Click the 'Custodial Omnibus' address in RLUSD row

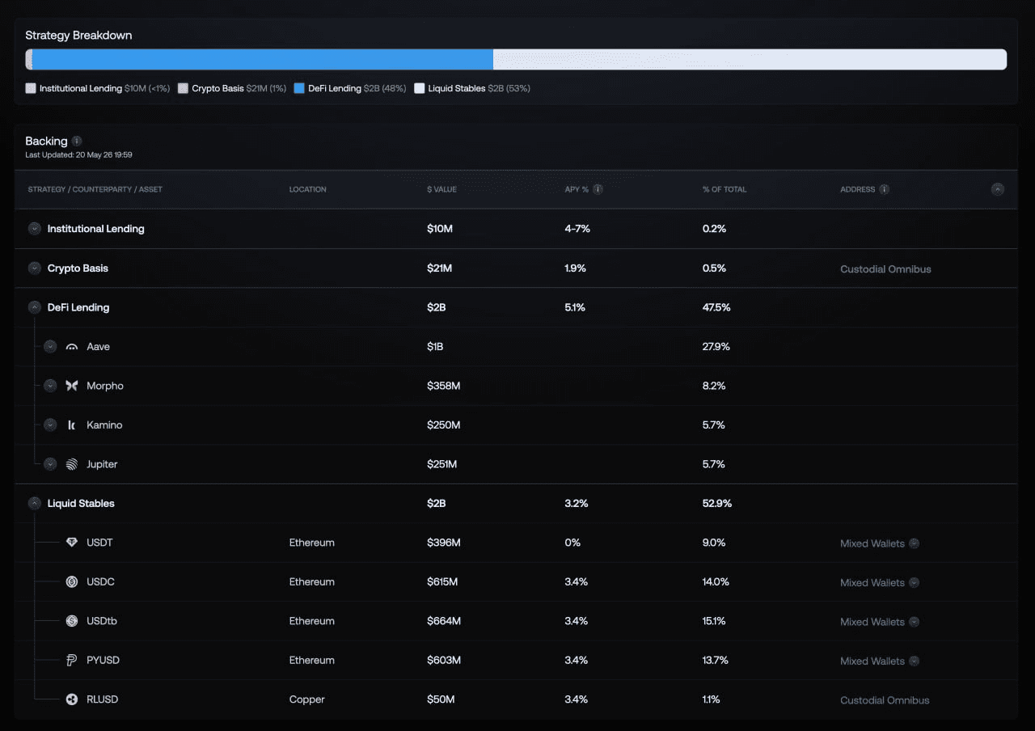click(885, 700)
